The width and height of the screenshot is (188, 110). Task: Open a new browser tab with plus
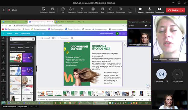click(83, 22)
